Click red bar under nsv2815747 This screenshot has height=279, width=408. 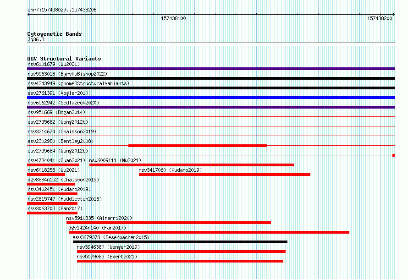pos(52,203)
